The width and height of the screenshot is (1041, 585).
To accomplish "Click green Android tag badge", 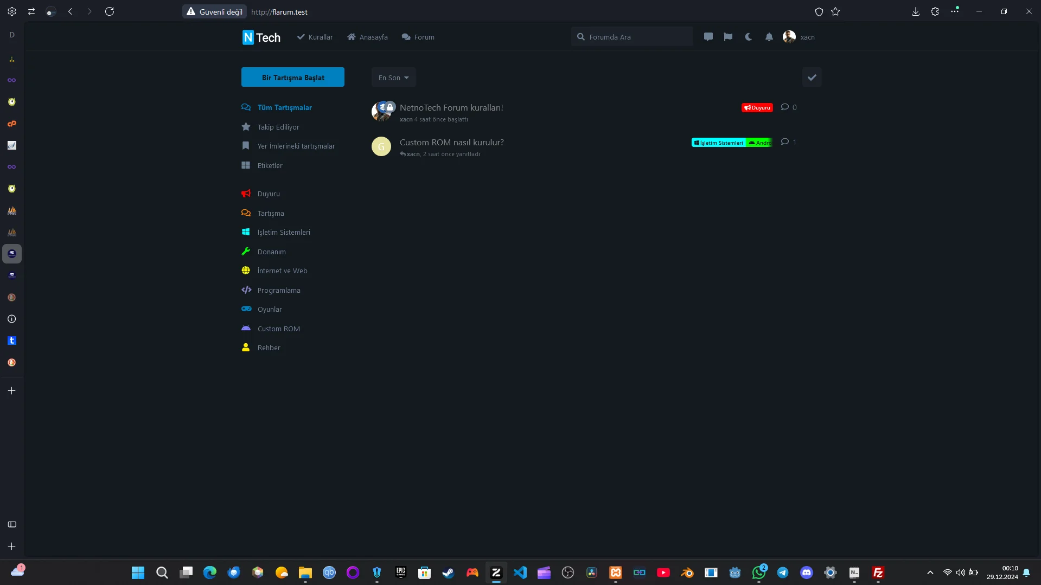I will pos(759,143).
